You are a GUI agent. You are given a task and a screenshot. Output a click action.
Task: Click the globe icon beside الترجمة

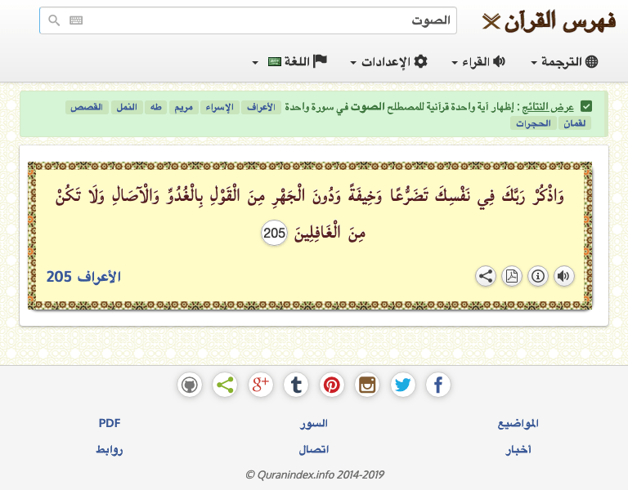(x=591, y=61)
